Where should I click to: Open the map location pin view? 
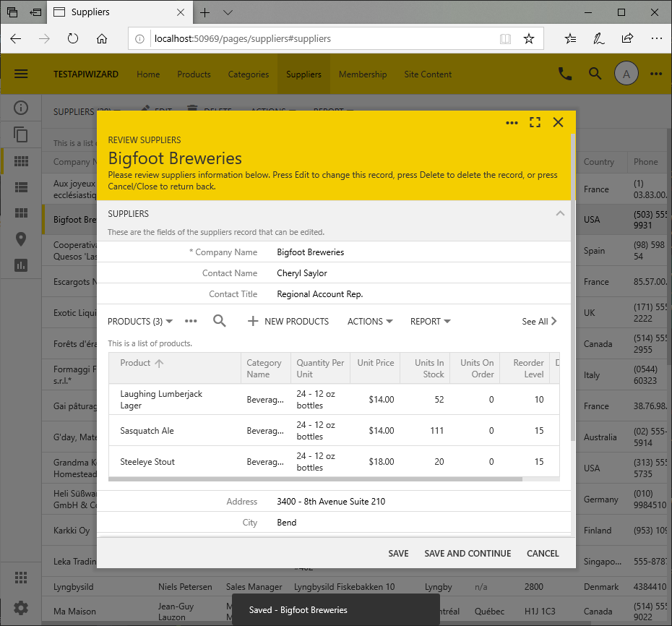[21, 239]
